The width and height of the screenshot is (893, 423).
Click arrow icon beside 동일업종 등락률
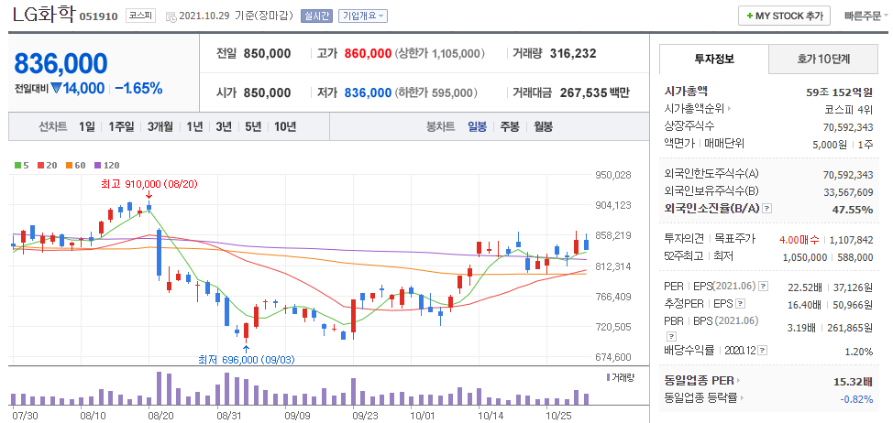click(742, 398)
